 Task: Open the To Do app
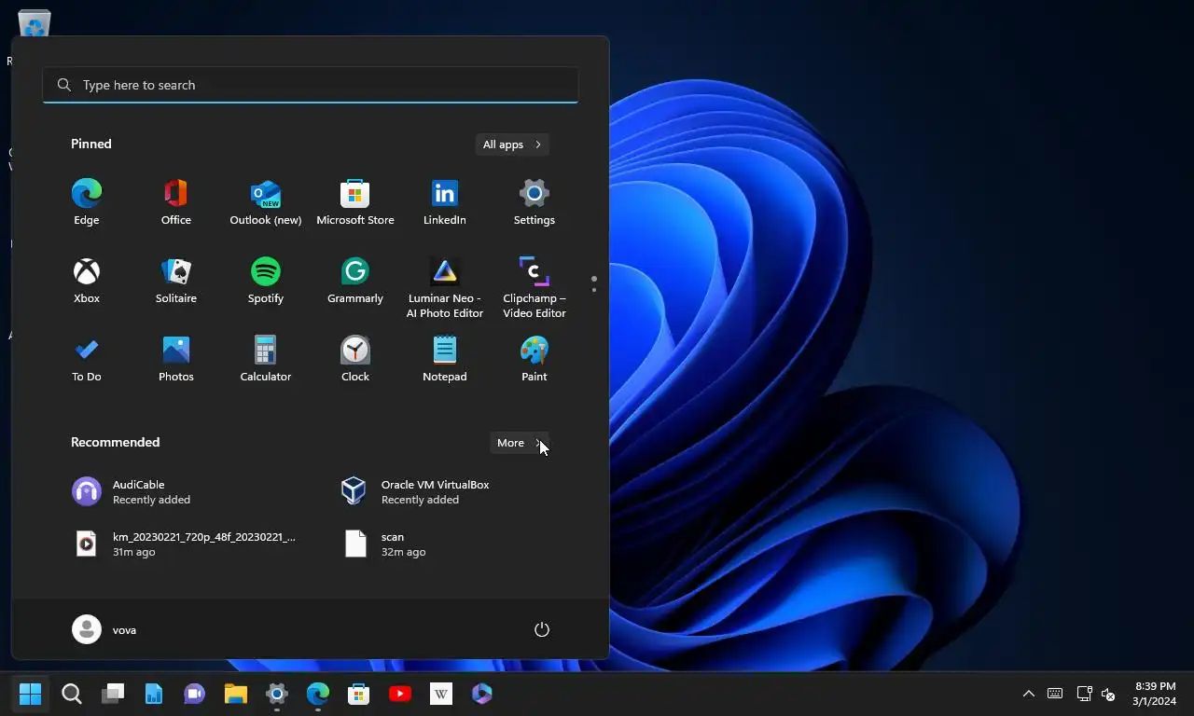click(87, 359)
